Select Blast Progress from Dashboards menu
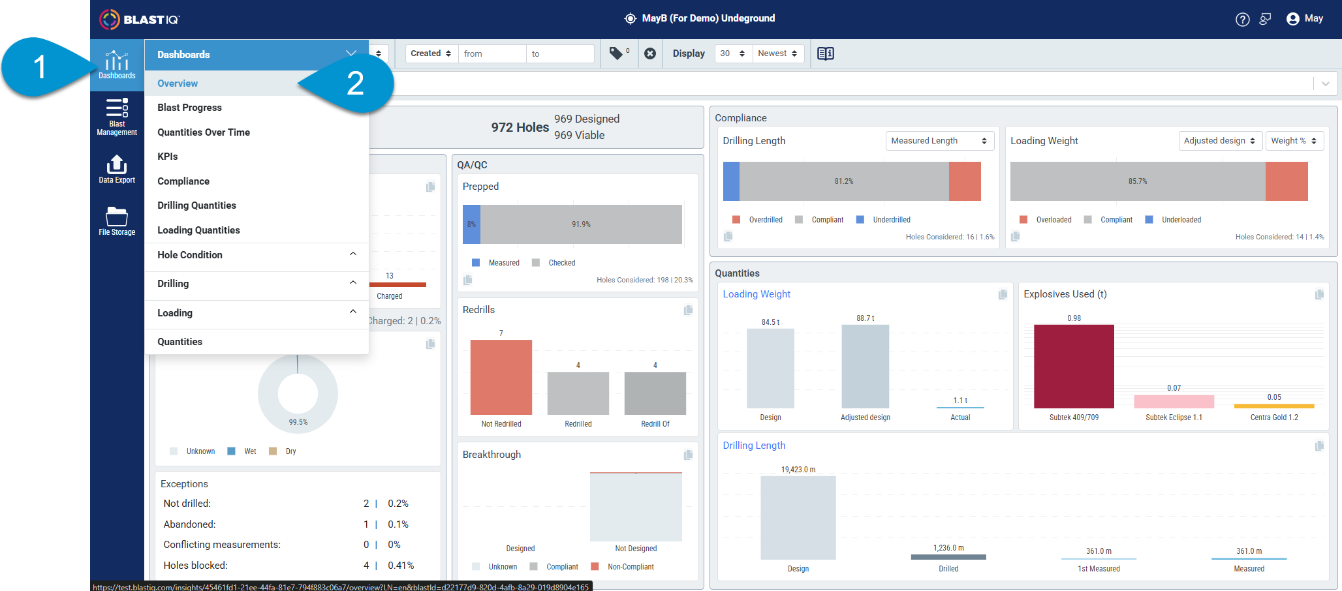 [189, 108]
